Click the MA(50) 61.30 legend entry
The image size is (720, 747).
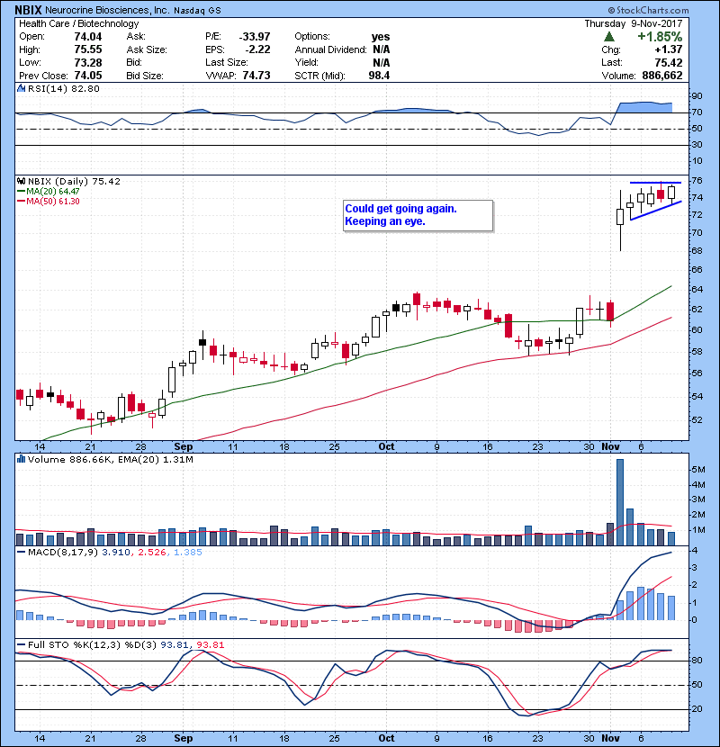click(48, 201)
